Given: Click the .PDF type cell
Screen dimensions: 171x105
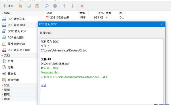Looking at the screenshot, I should 82,17.
